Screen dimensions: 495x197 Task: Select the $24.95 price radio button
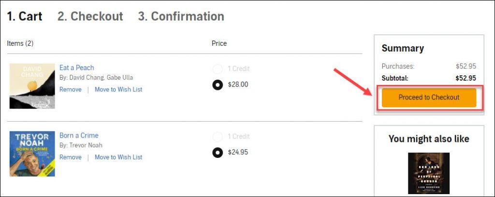pos(218,153)
